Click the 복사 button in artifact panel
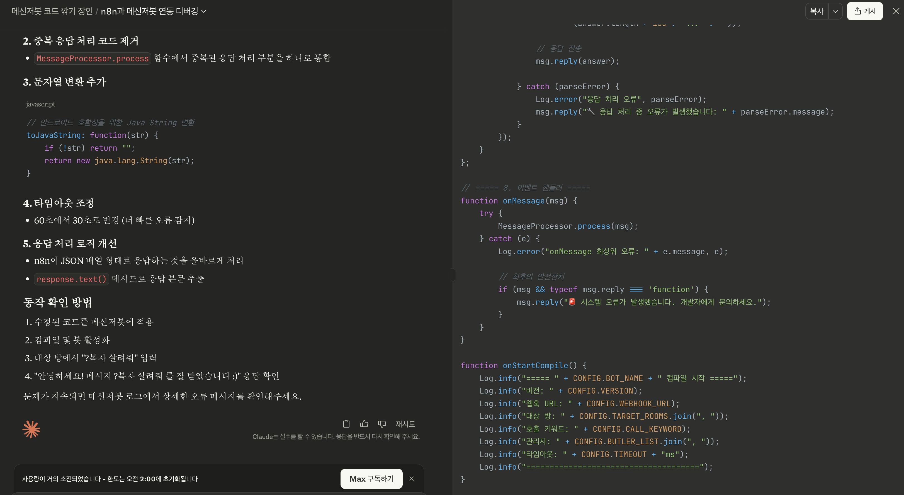This screenshot has height=495, width=904. (x=816, y=11)
